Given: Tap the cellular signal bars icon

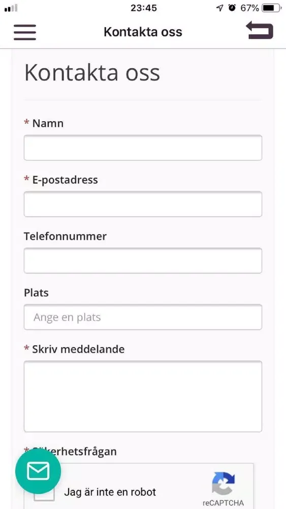Looking at the screenshot, I should [11, 8].
